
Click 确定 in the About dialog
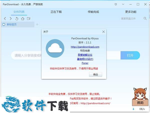pos(95,74)
